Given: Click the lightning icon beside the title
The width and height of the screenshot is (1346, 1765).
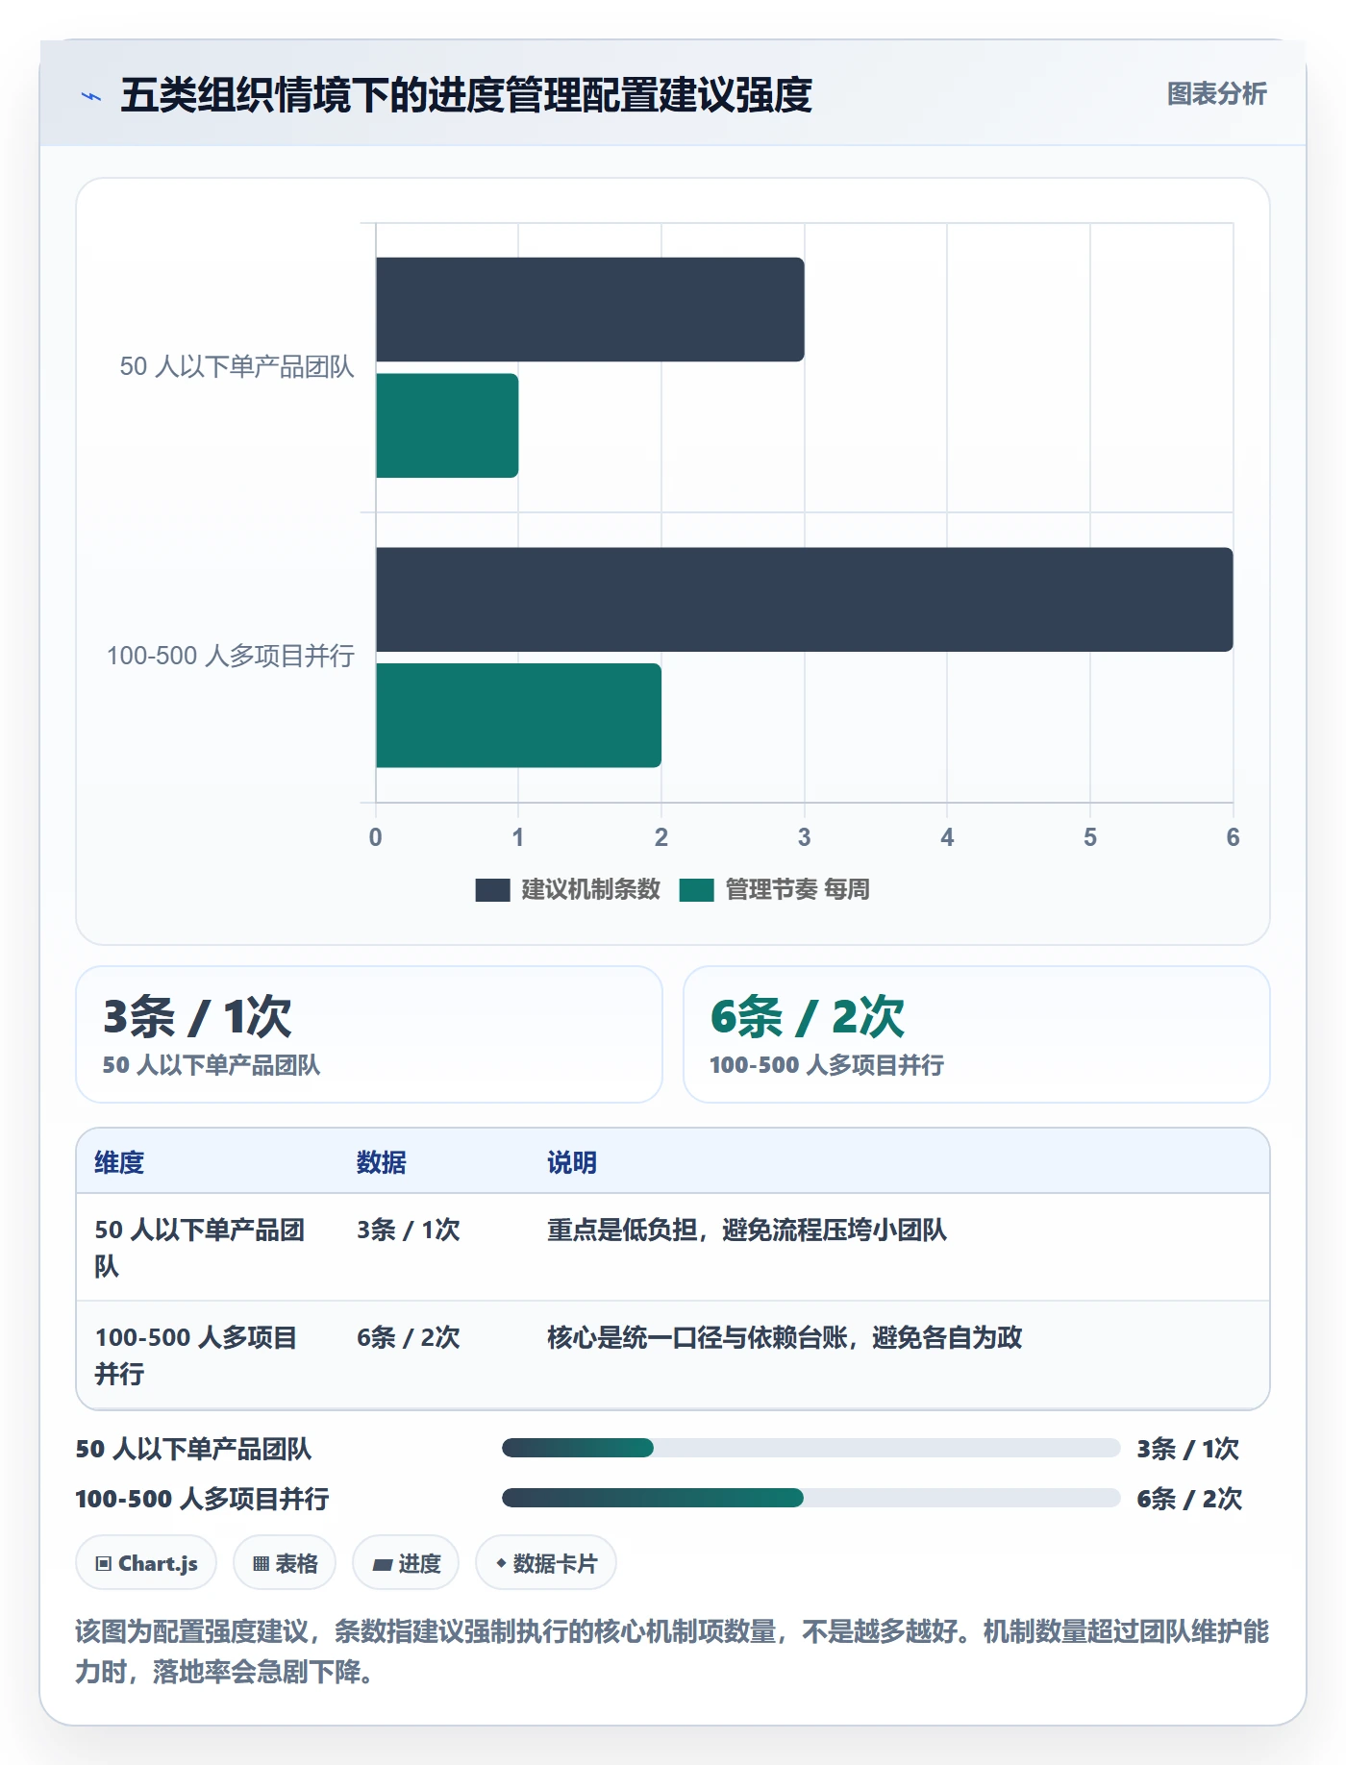Looking at the screenshot, I should pos(91,96).
